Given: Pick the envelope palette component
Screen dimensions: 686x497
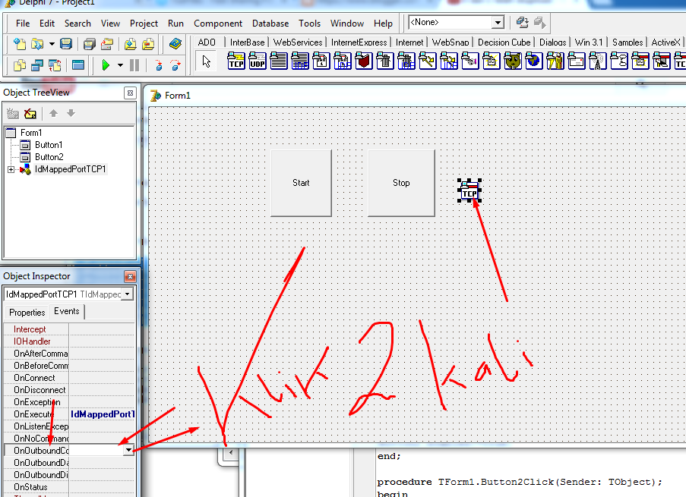Looking at the screenshot, I should [x=577, y=61].
